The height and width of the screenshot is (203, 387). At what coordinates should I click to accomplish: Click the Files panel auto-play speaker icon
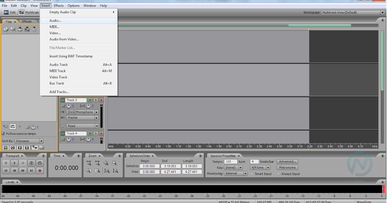(5, 127)
